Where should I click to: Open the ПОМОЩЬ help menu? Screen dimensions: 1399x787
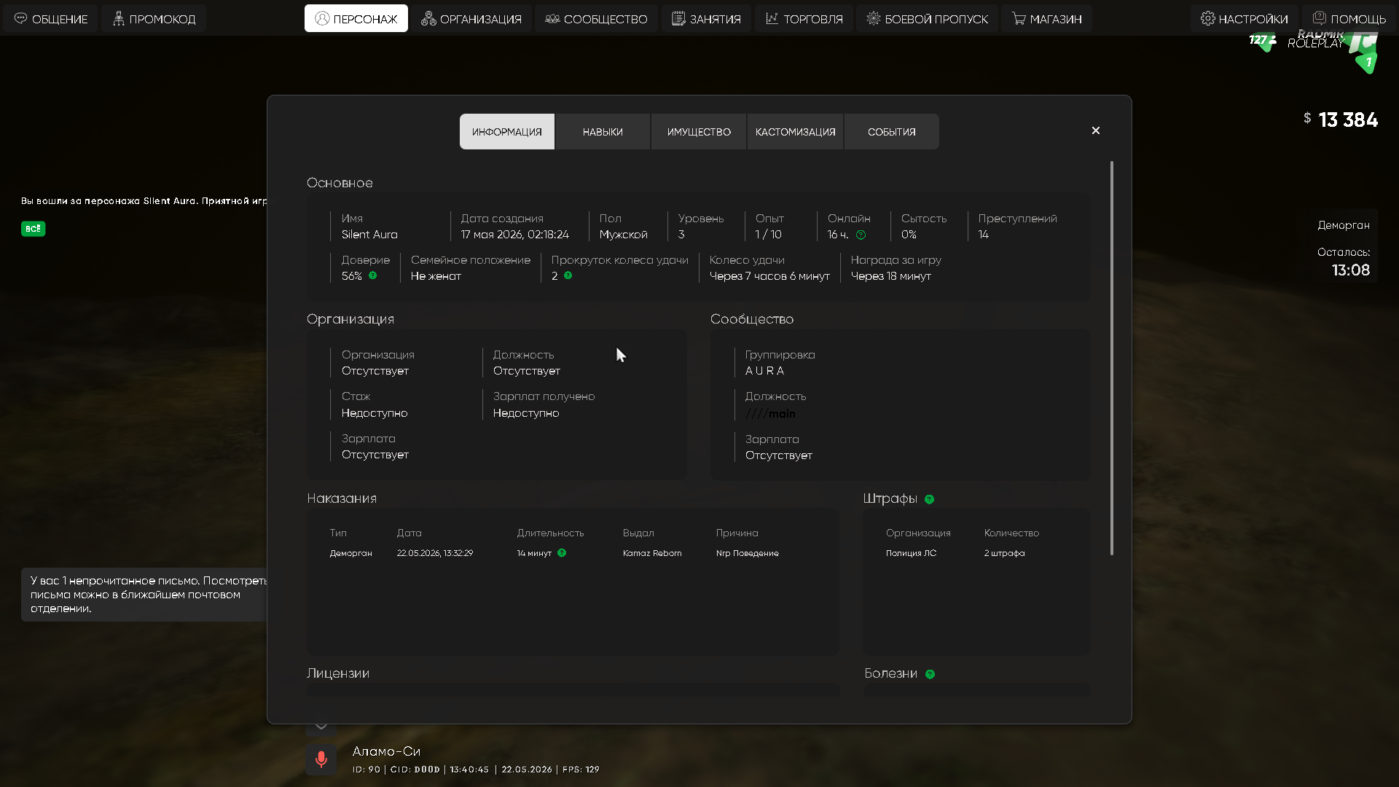point(1349,19)
